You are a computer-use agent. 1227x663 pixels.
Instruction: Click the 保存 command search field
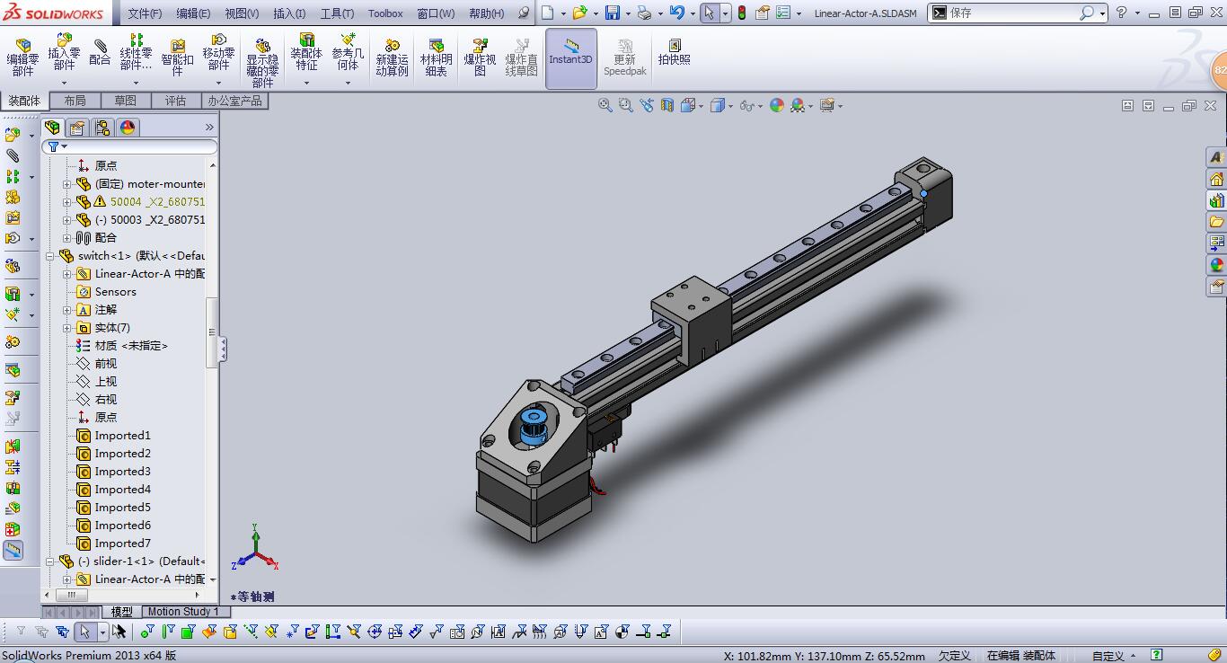pyautogui.click(x=1016, y=13)
